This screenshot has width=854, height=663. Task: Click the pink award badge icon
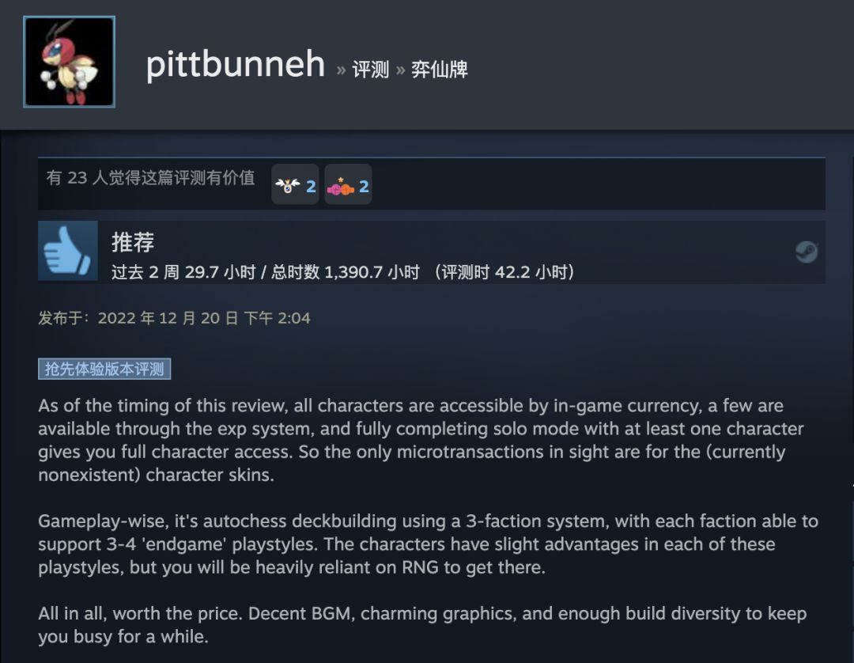click(x=340, y=187)
